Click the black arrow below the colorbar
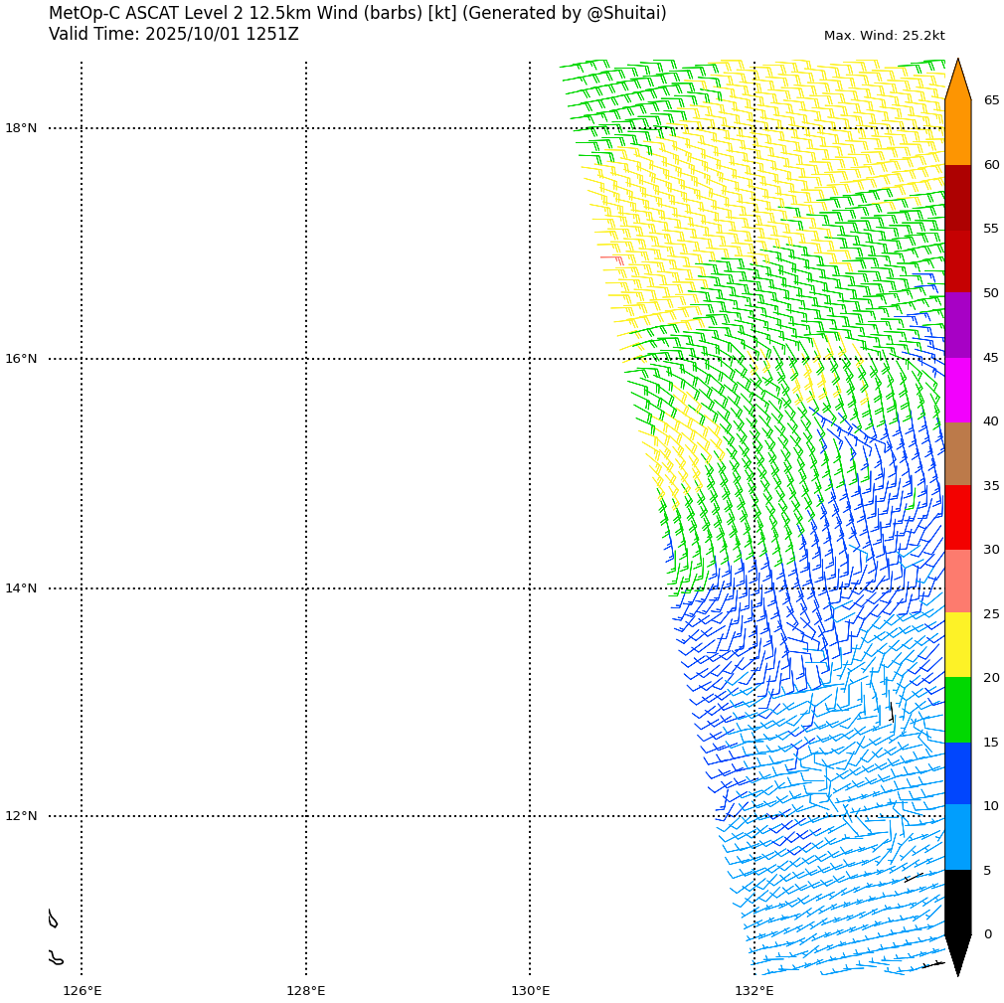Screen dimensions: 1004x1003 tap(957, 952)
